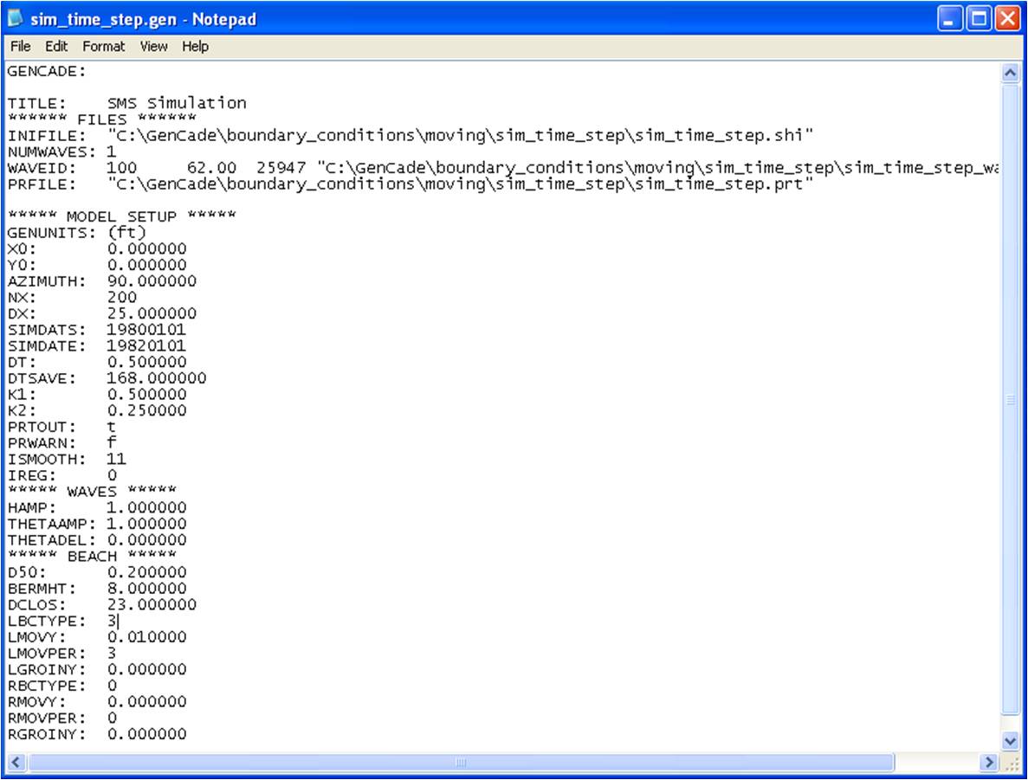
Task: Click the horizontal scrollbar thumb
Action: pos(461,763)
